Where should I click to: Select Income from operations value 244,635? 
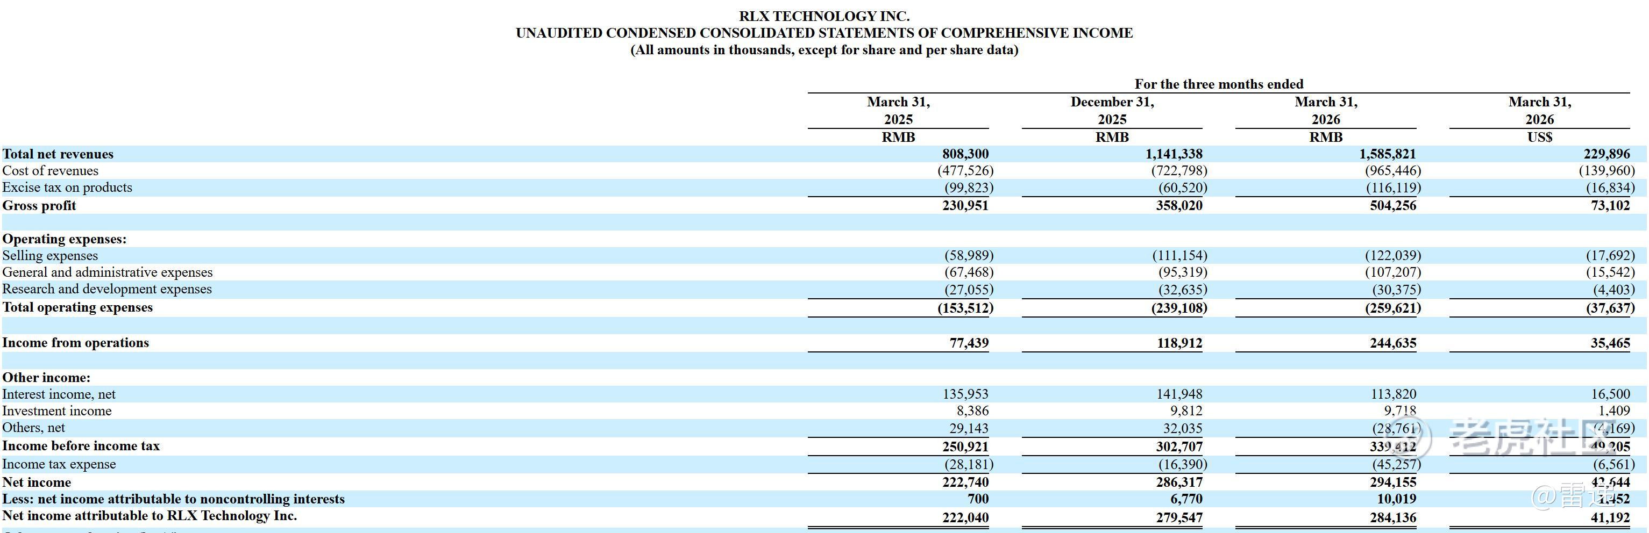(x=1393, y=343)
